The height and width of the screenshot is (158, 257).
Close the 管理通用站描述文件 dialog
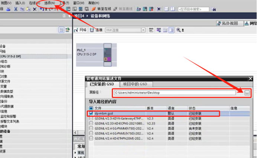coord(250,79)
